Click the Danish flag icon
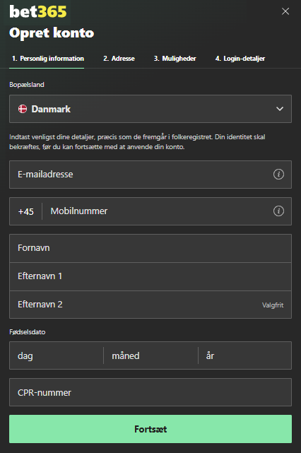The width and height of the screenshot is (301, 453). point(23,109)
